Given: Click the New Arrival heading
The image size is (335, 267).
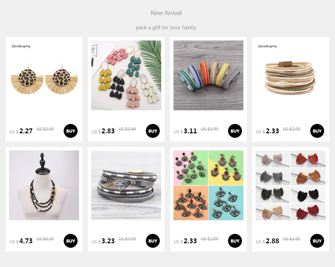Looking at the screenshot, I should tap(166, 13).
